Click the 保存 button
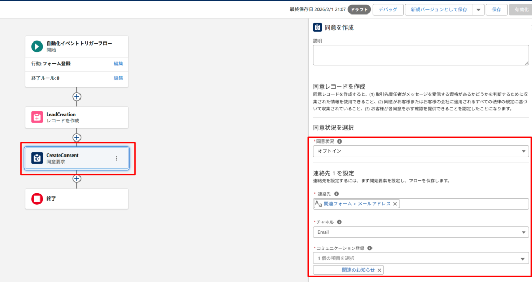 [496, 9]
